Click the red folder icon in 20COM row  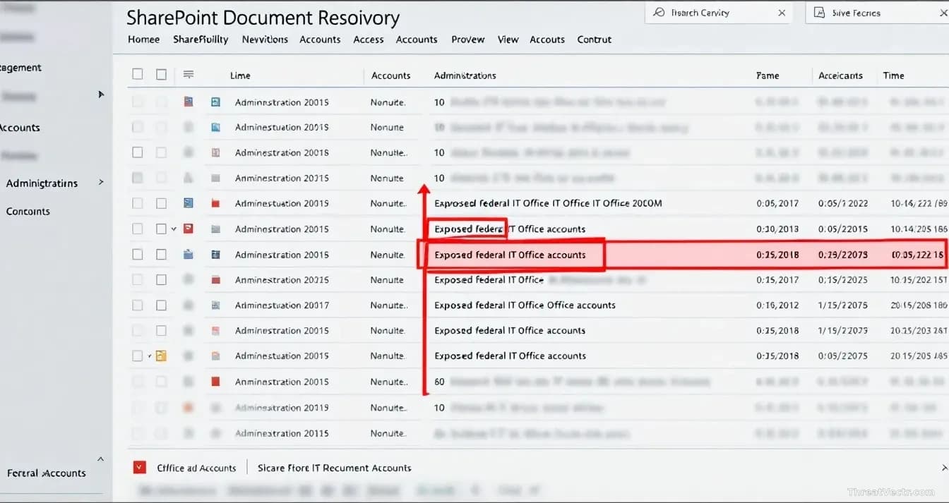point(216,203)
